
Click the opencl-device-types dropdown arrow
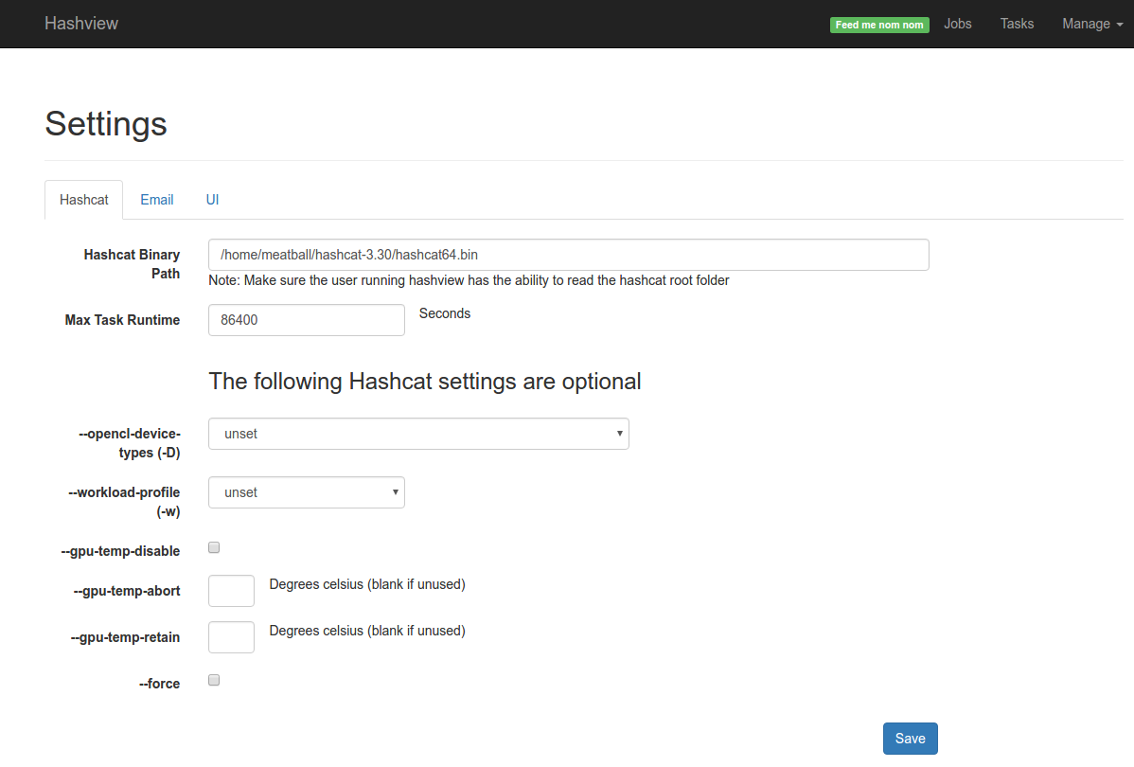tap(619, 434)
